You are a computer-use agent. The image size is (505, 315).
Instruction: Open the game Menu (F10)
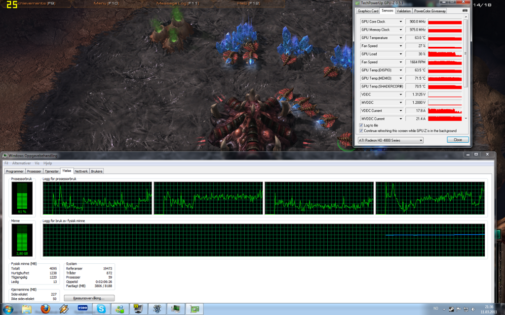[106, 3]
